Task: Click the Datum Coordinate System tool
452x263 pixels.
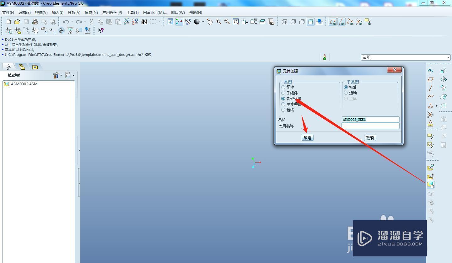Action: tap(430, 115)
